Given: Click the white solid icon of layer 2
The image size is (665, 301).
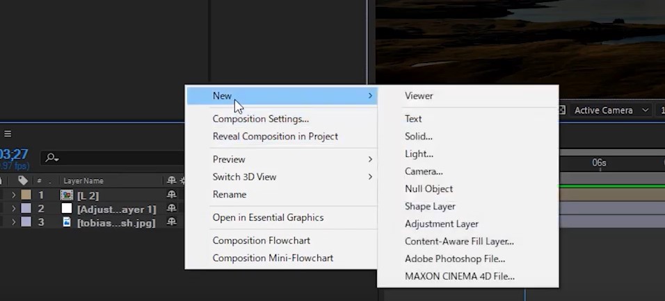Looking at the screenshot, I should pyautogui.click(x=67, y=209).
